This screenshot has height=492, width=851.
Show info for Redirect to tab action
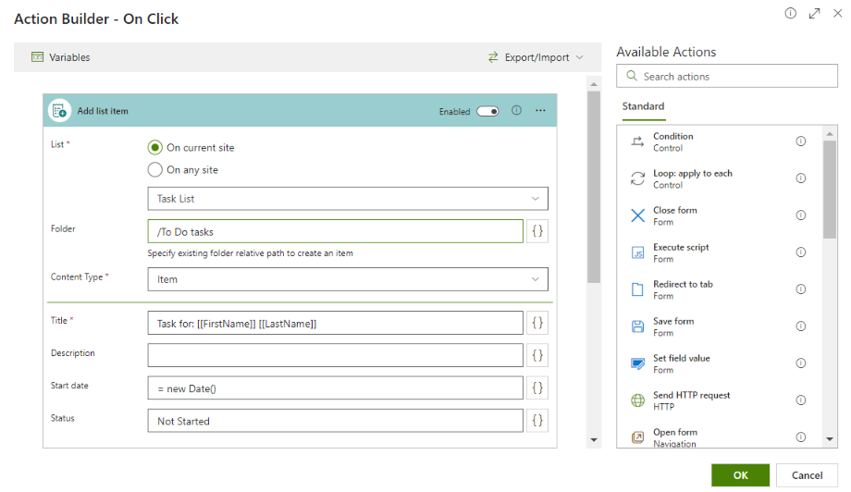[800, 289]
